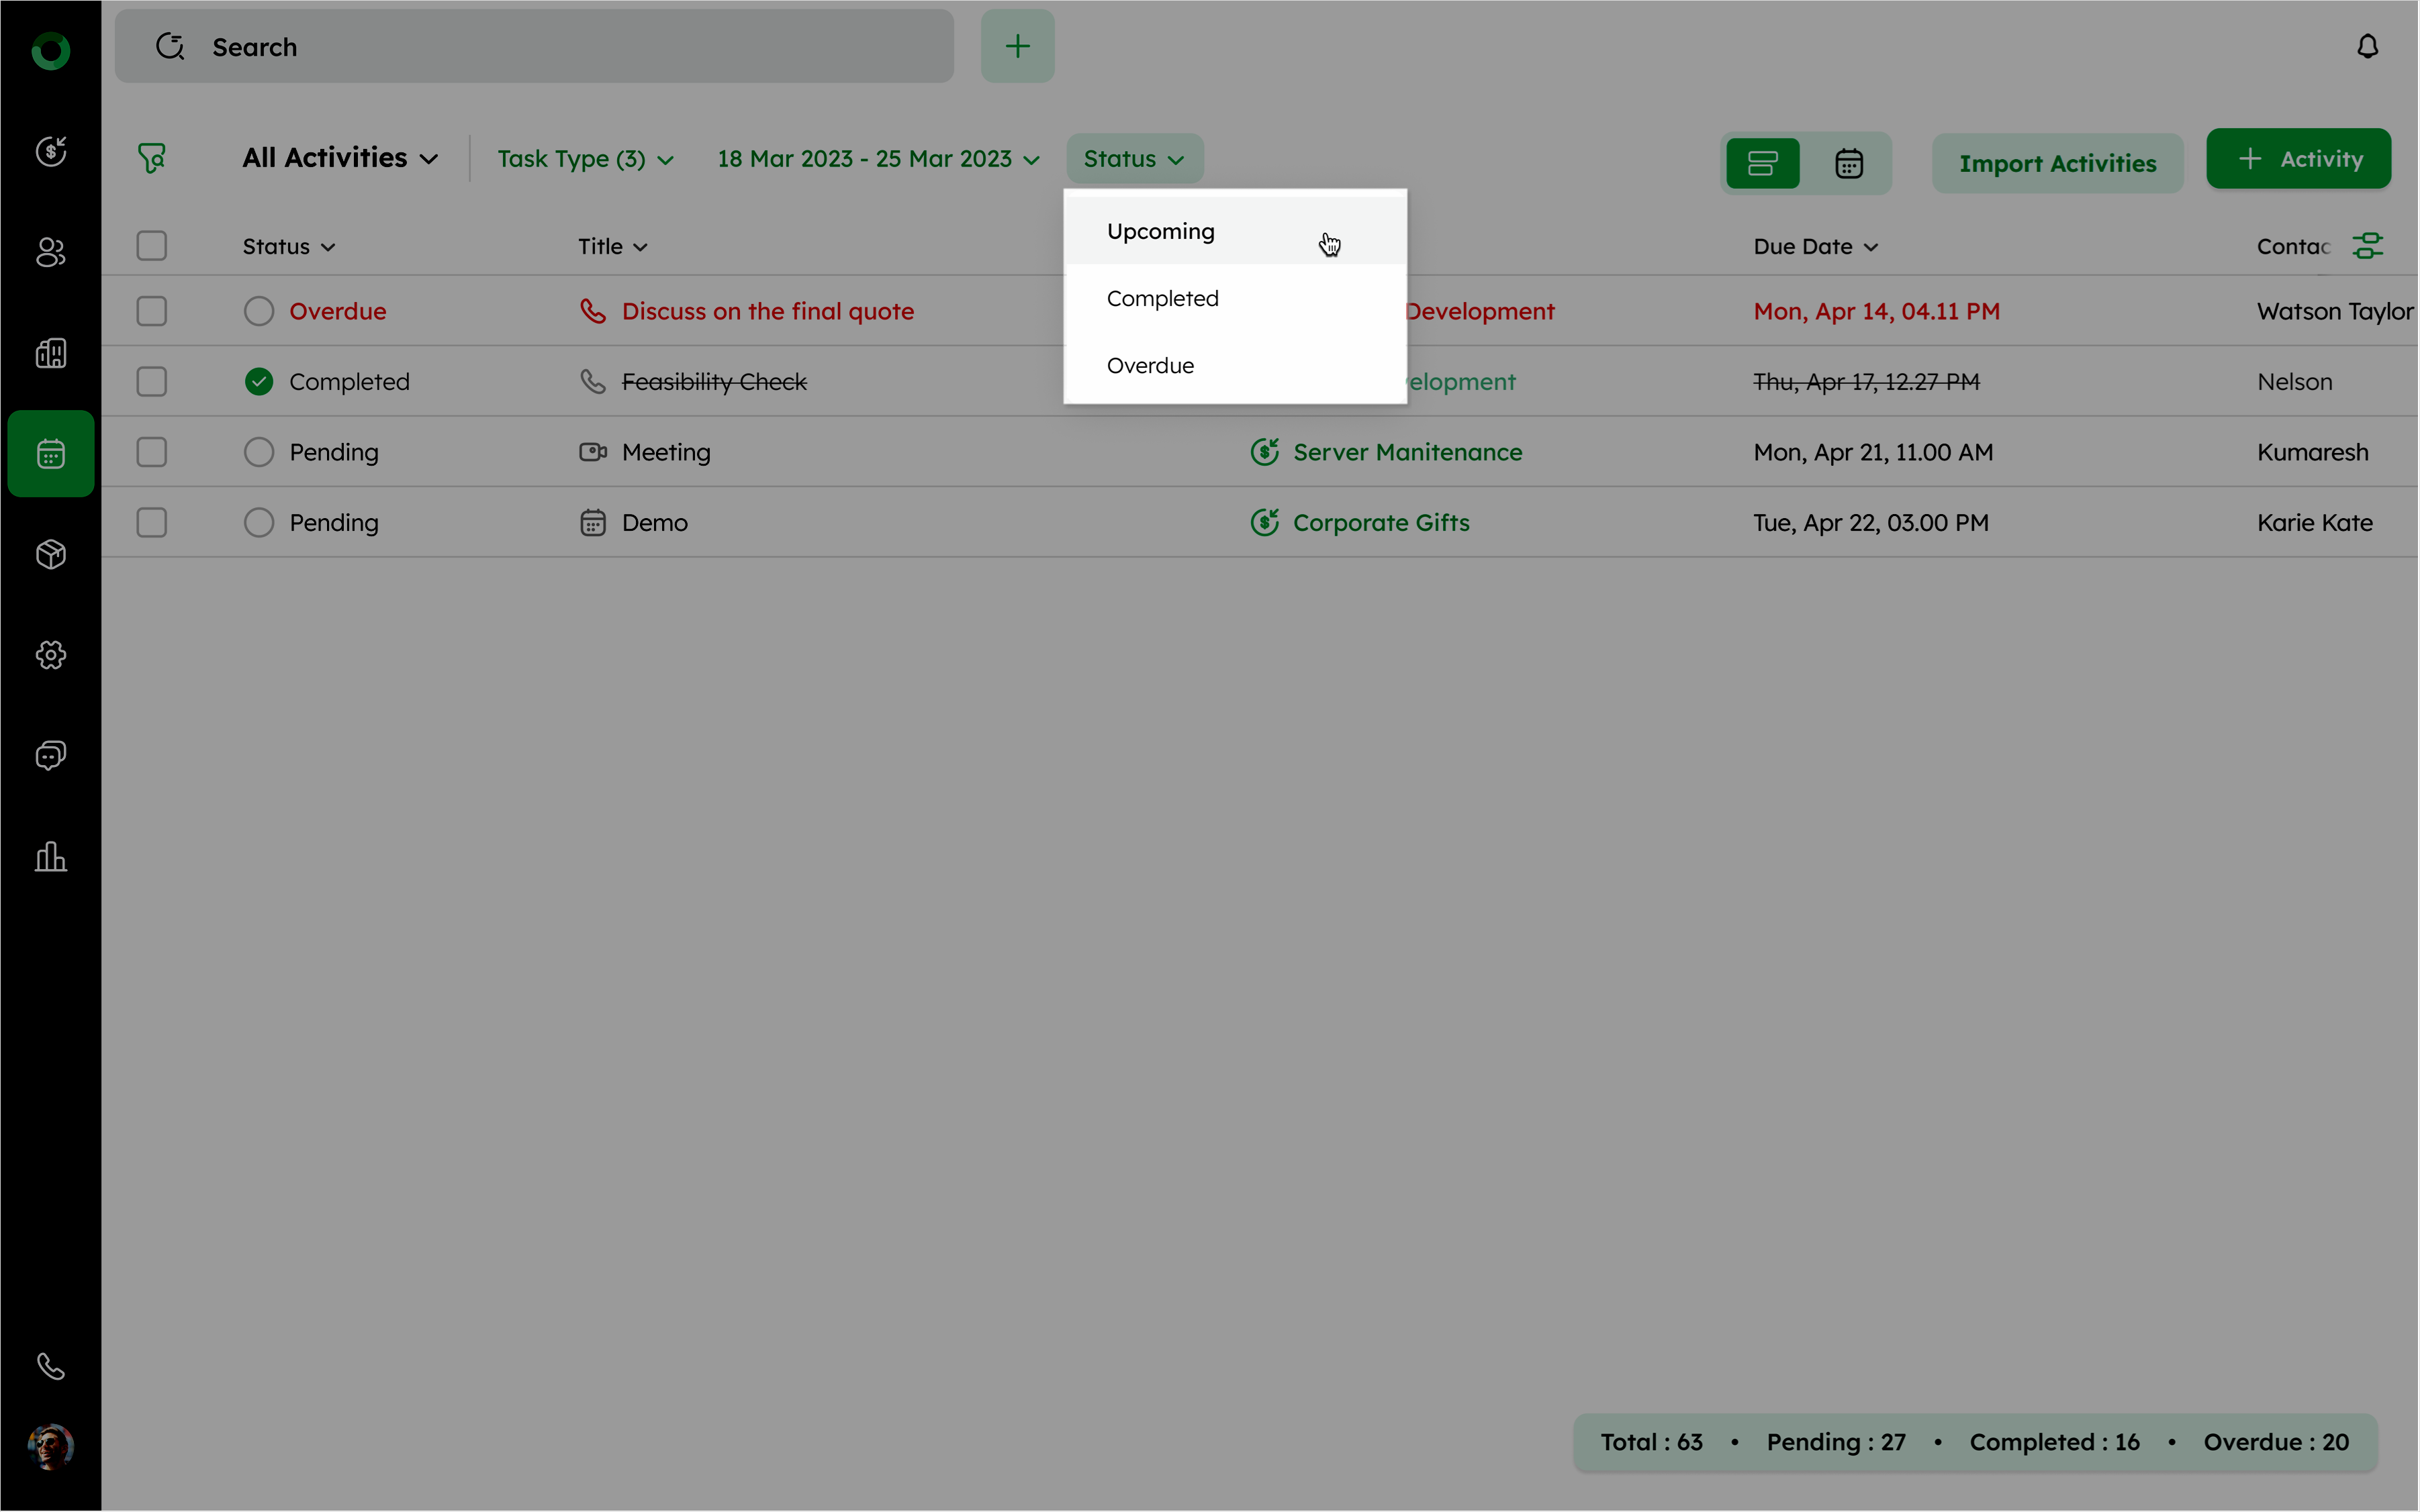Open the phone dialer icon
Viewport: 2420px width, 1512px height.
pos(51,1366)
